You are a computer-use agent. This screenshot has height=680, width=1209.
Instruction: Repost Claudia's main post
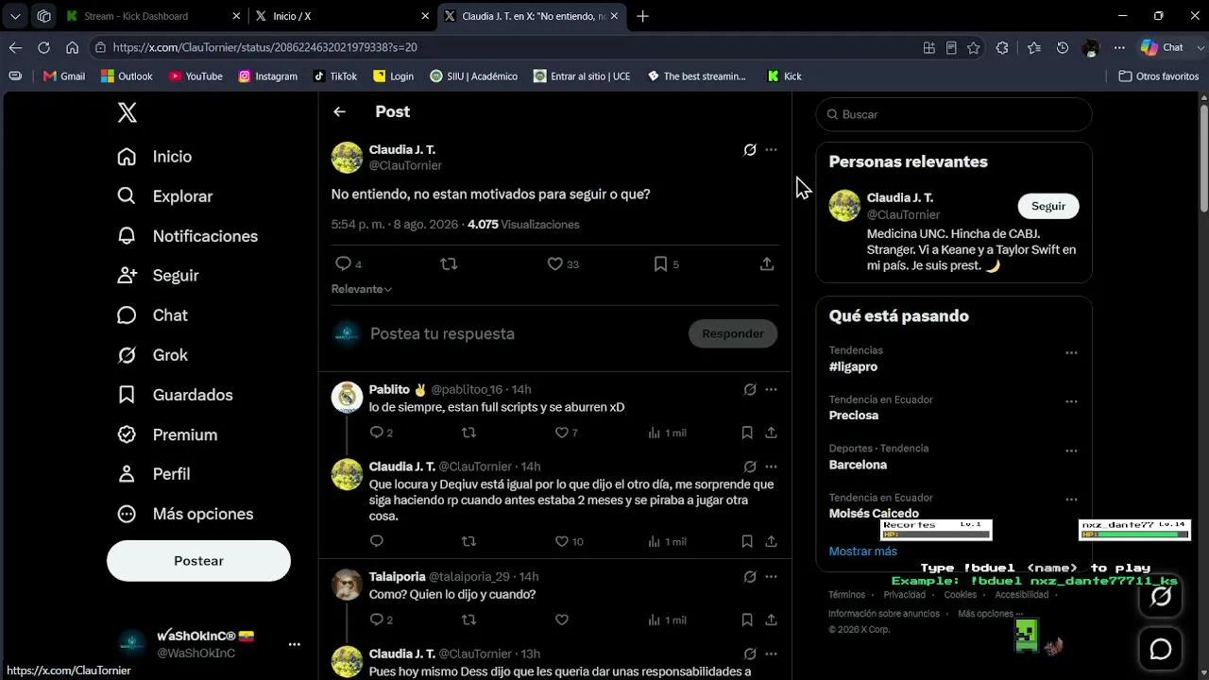tap(449, 264)
